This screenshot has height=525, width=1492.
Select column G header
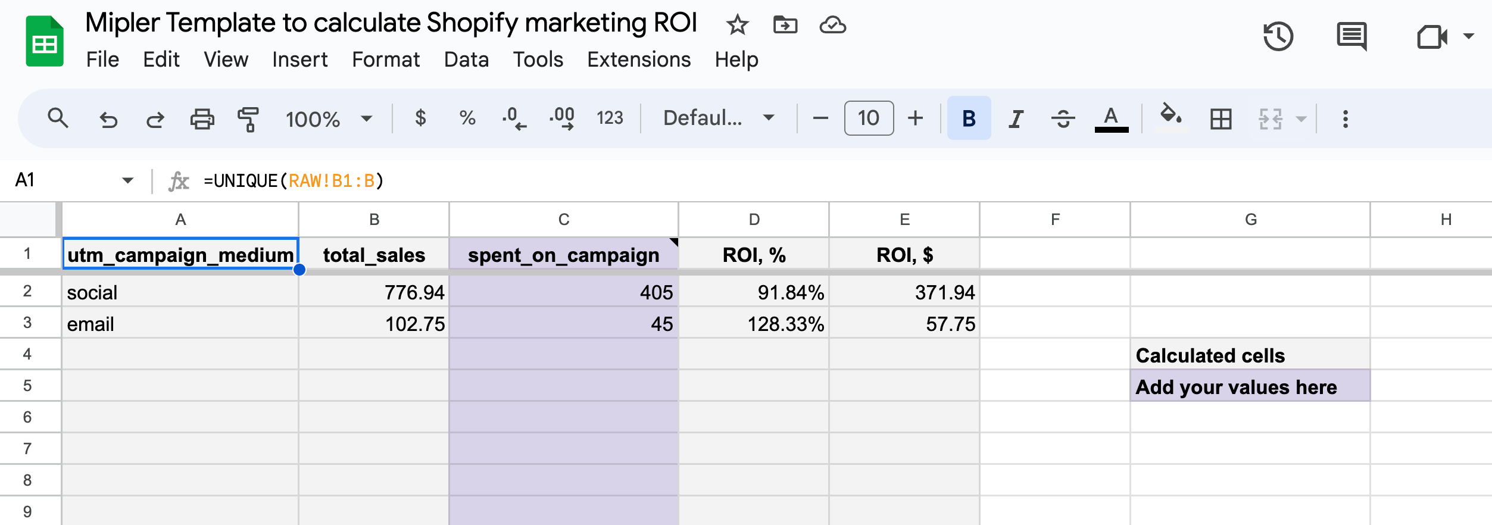[1250, 220]
